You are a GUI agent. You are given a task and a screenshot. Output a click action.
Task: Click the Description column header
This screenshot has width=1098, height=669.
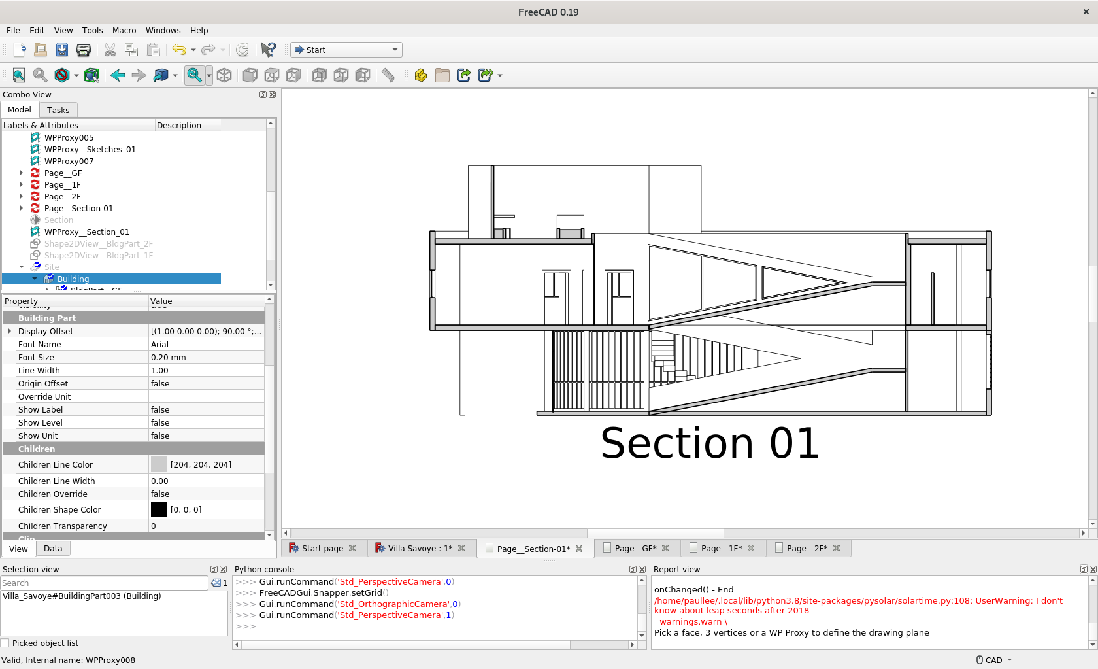[x=188, y=126]
